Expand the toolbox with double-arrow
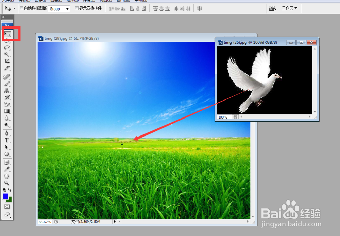Image resolution: width=340 pixels, height=236 pixels. click(3, 17)
